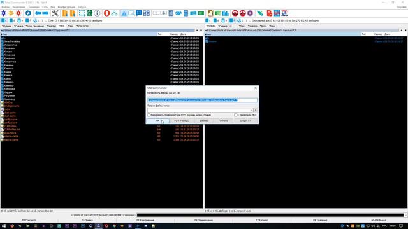Cancel the copy with Отмена button

224,121
